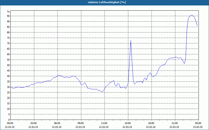
Task: Click the '00:00' label above 23.03.25
Action: point(199,123)
